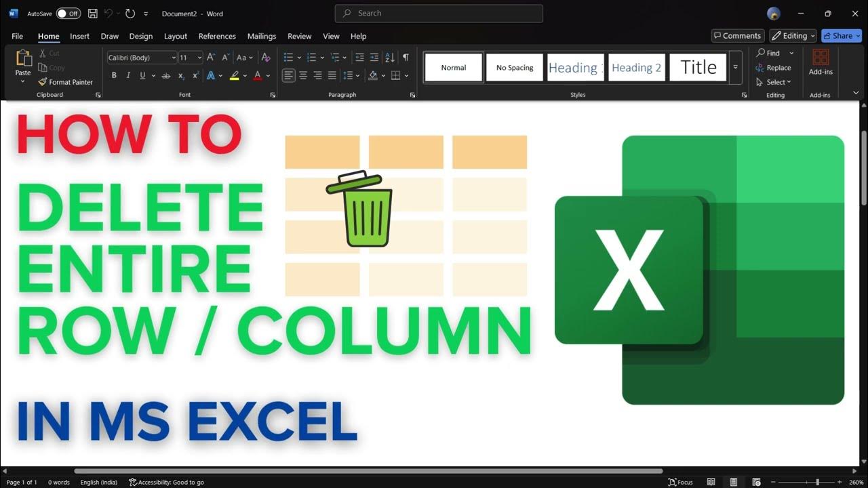The image size is (868, 488).
Task: Click the Comments button
Action: (738, 36)
